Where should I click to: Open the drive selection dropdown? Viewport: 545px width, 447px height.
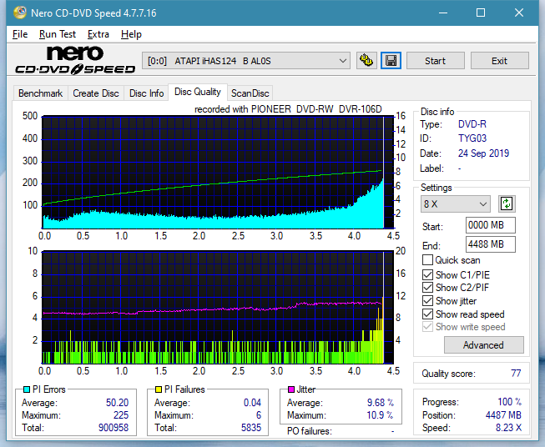[245, 61]
